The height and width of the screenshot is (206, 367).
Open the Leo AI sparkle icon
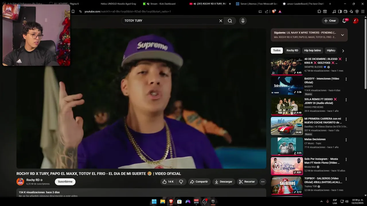(351, 11)
